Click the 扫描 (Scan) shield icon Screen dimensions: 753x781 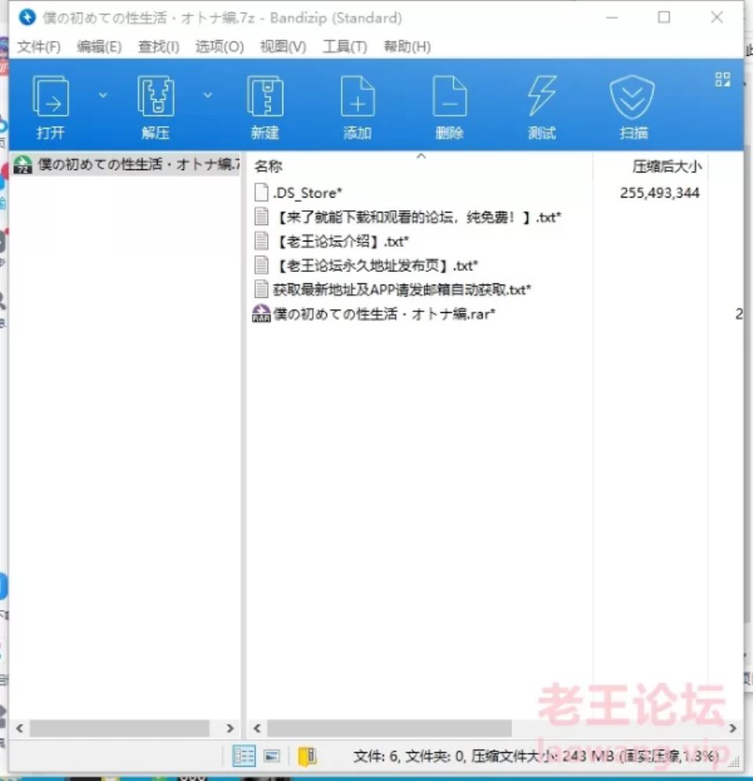pyautogui.click(x=632, y=96)
